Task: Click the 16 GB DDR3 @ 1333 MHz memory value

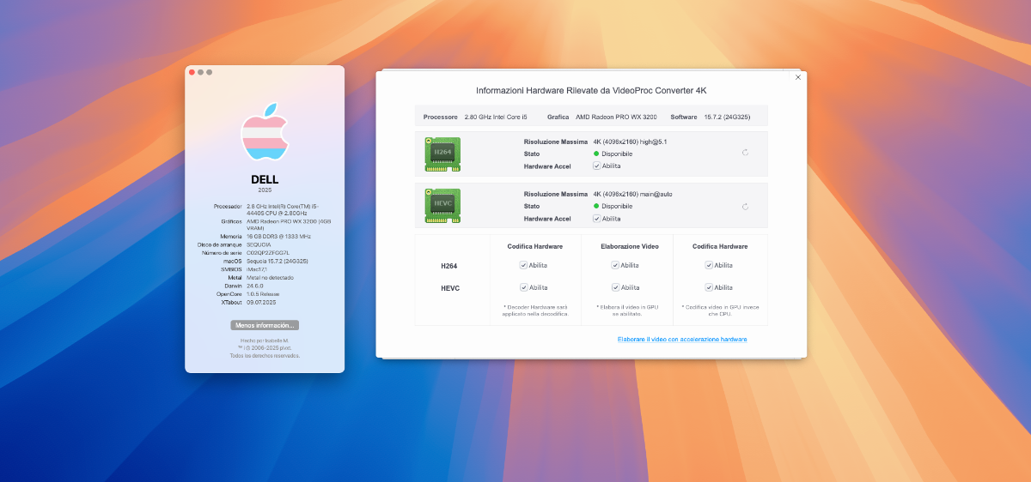Action: (x=278, y=236)
